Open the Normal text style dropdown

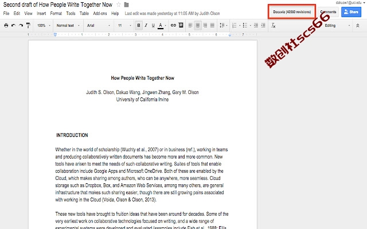click(x=68, y=25)
